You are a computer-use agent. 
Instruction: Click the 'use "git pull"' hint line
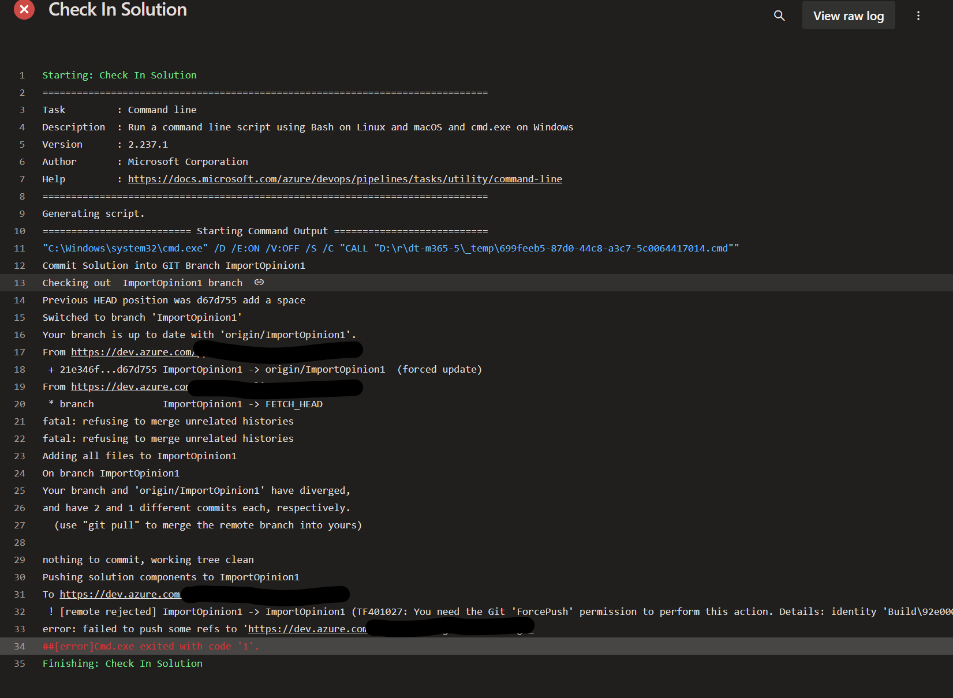point(208,525)
